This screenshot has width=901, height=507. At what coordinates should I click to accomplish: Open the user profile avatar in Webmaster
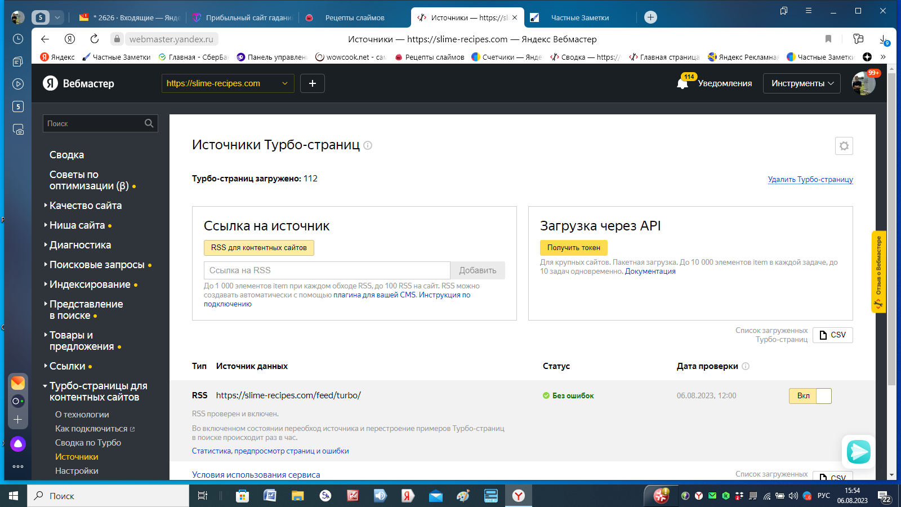tap(864, 83)
